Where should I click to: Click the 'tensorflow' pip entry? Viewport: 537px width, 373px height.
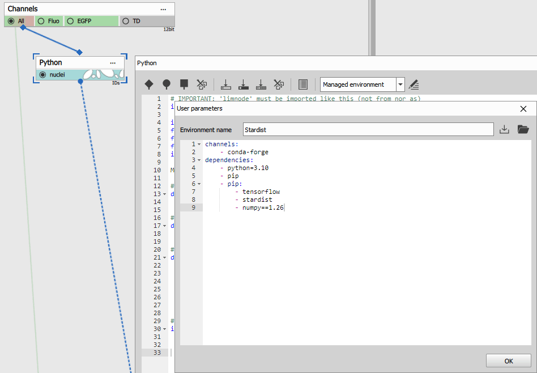pos(261,192)
